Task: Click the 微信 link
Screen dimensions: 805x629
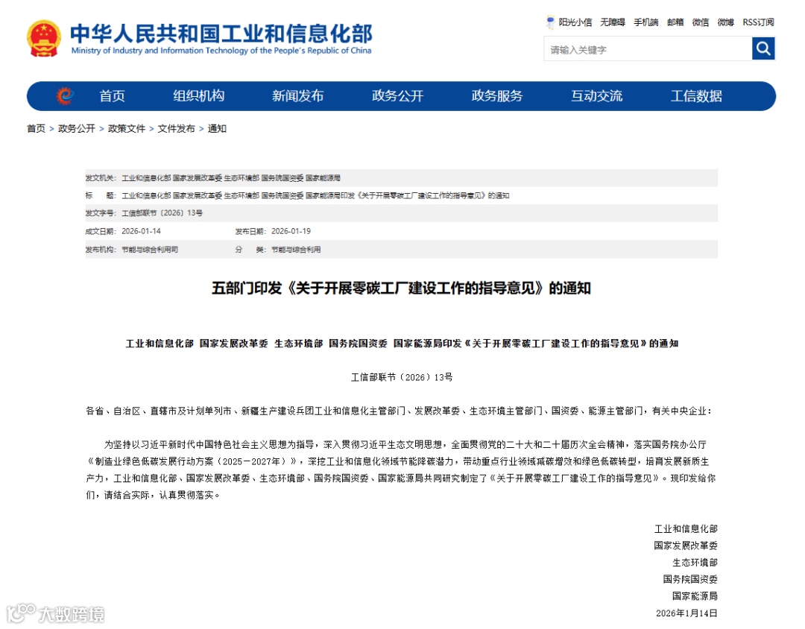Action: [700, 22]
